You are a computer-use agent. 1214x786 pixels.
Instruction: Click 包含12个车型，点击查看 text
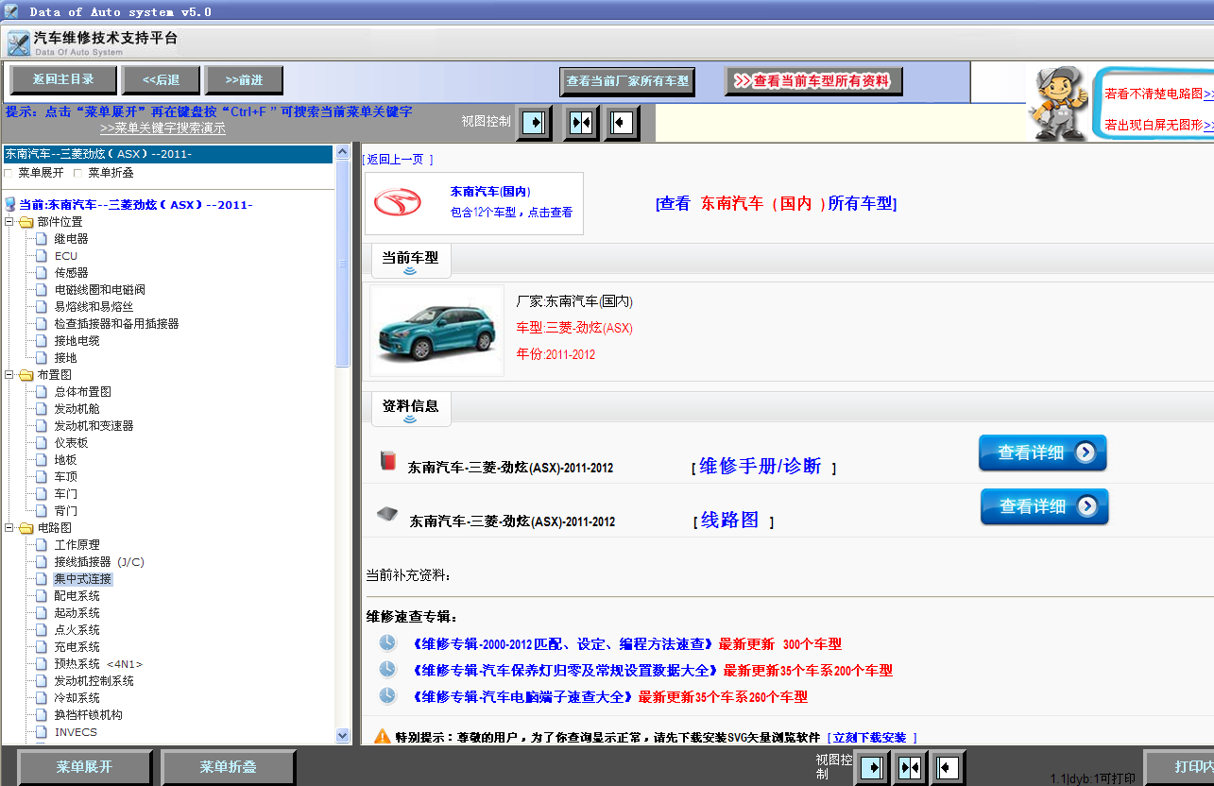coord(511,213)
